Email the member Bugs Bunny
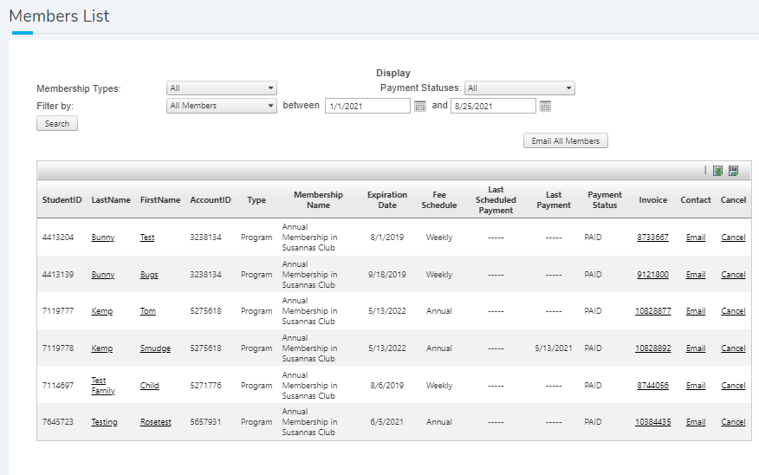Viewport: 759px width, 475px height. [696, 275]
